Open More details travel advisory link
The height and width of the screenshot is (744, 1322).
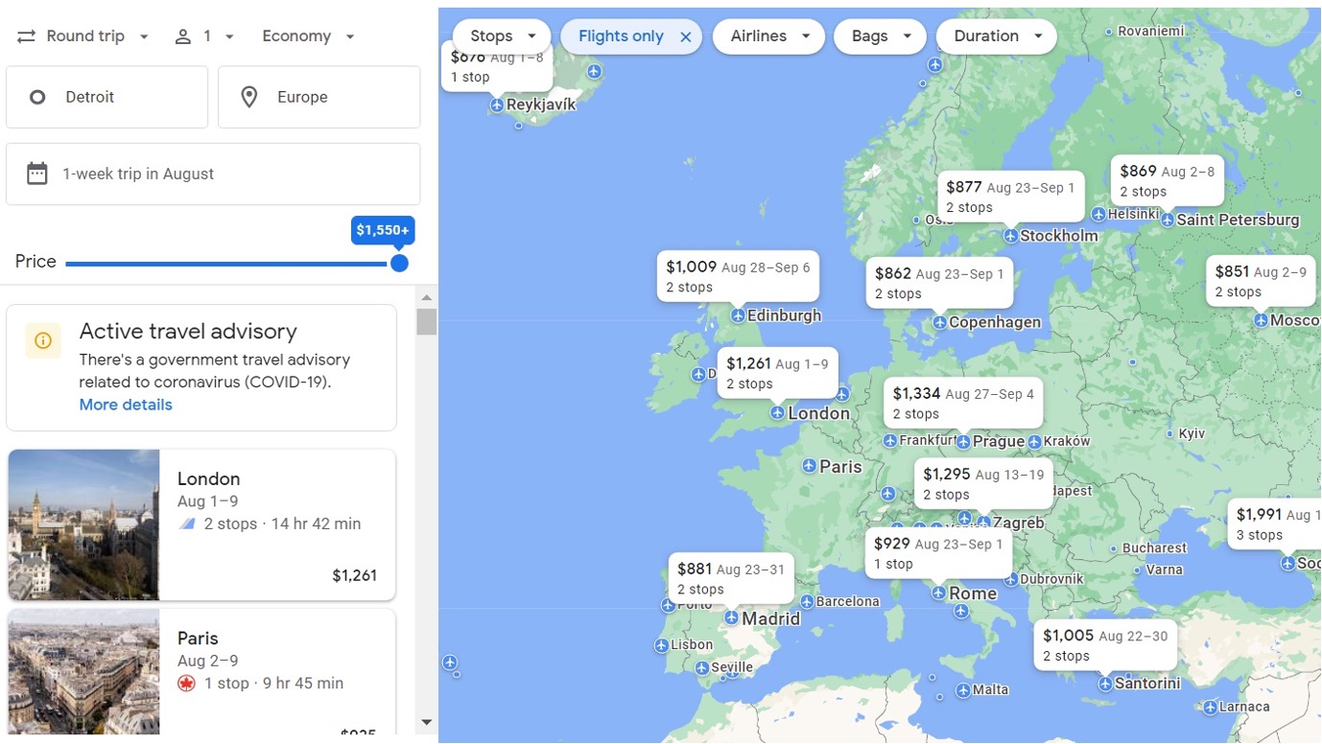tap(126, 405)
